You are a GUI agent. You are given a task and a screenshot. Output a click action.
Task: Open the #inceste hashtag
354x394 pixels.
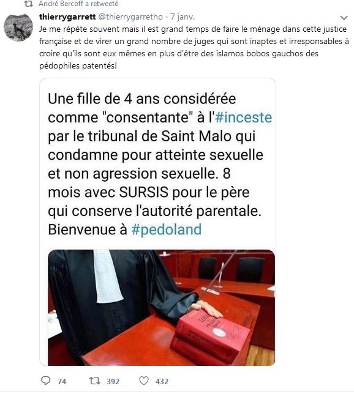pos(243,117)
